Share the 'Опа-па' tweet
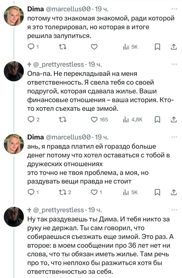Image resolution: width=182 pixels, height=278 pixels. (173, 120)
